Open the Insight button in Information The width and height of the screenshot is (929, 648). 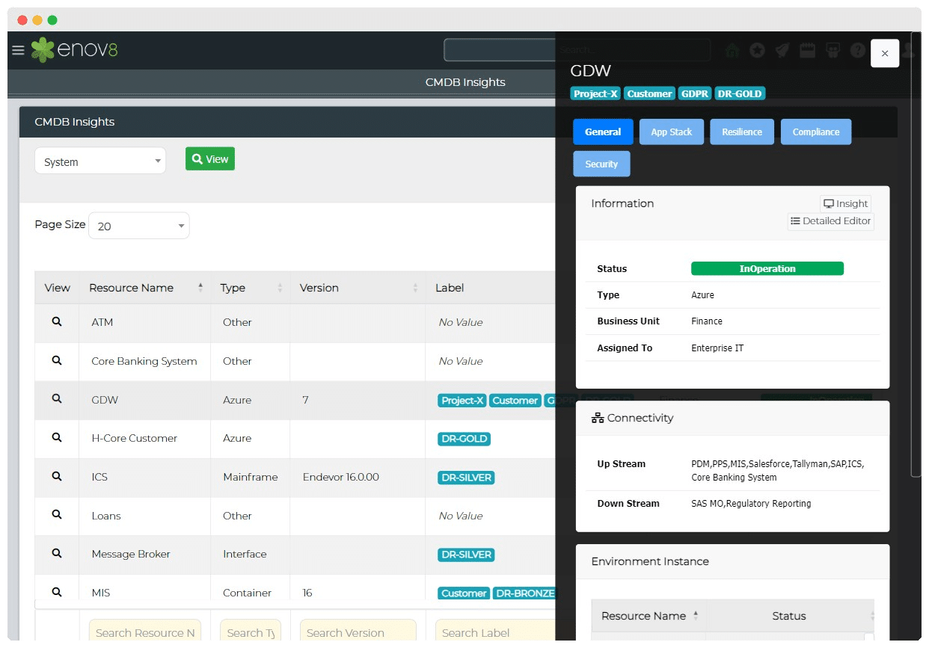(x=845, y=203)
